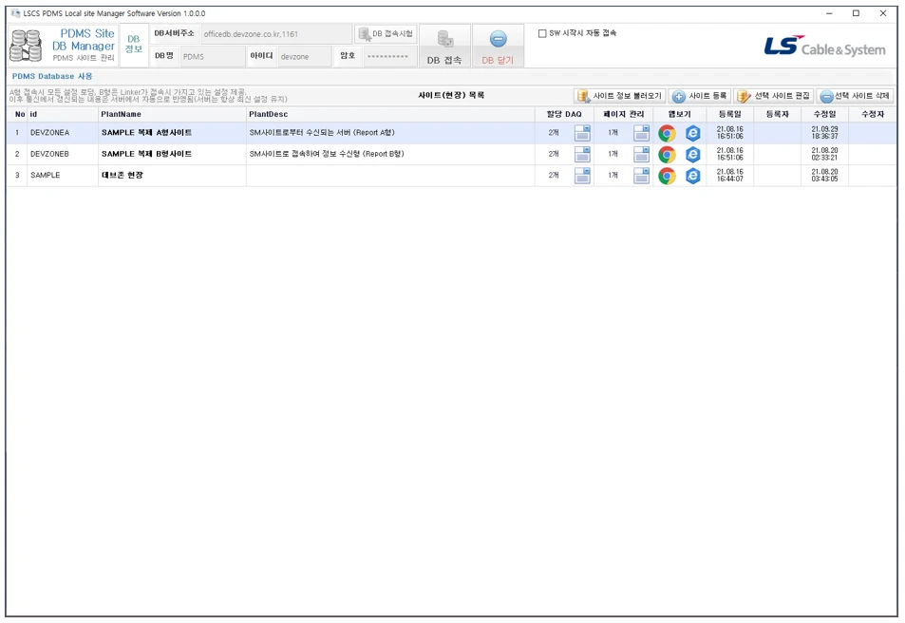Screen dimensions: 905x623
Task: Click modified date 21.08.20 02:33:21
Action: tap(824, 154)
